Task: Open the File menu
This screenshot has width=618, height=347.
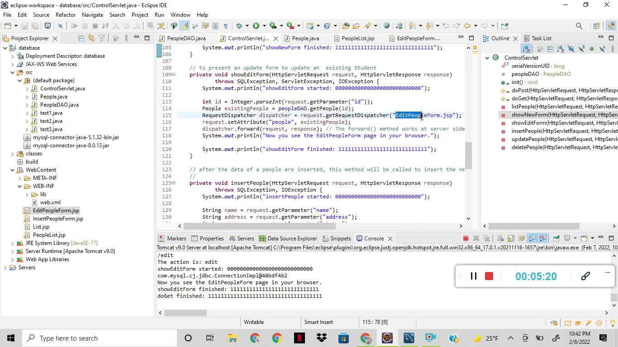Action: [7, 14]
